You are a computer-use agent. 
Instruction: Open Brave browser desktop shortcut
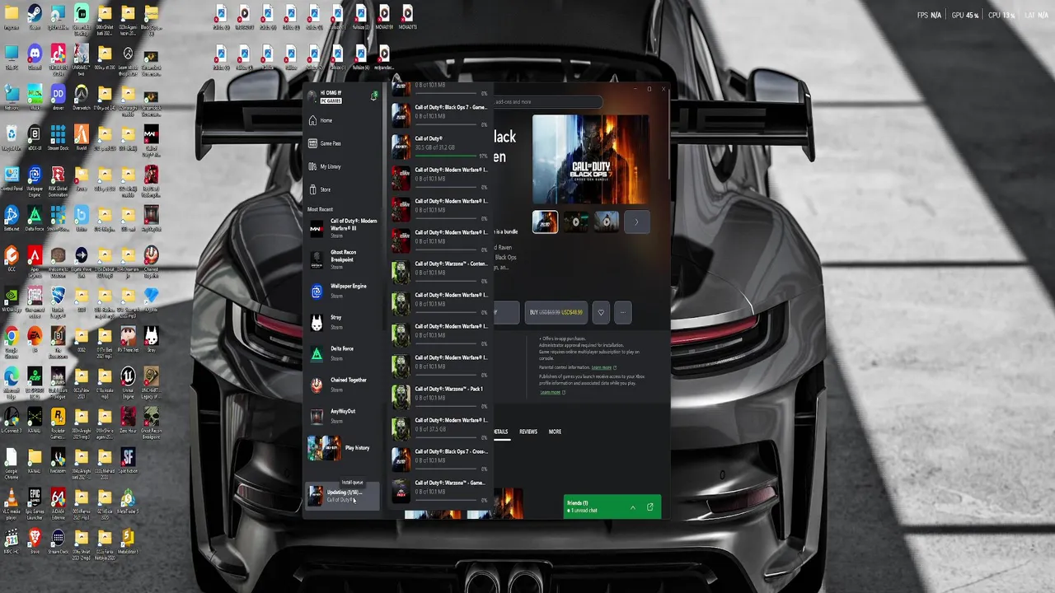point(35,540)
